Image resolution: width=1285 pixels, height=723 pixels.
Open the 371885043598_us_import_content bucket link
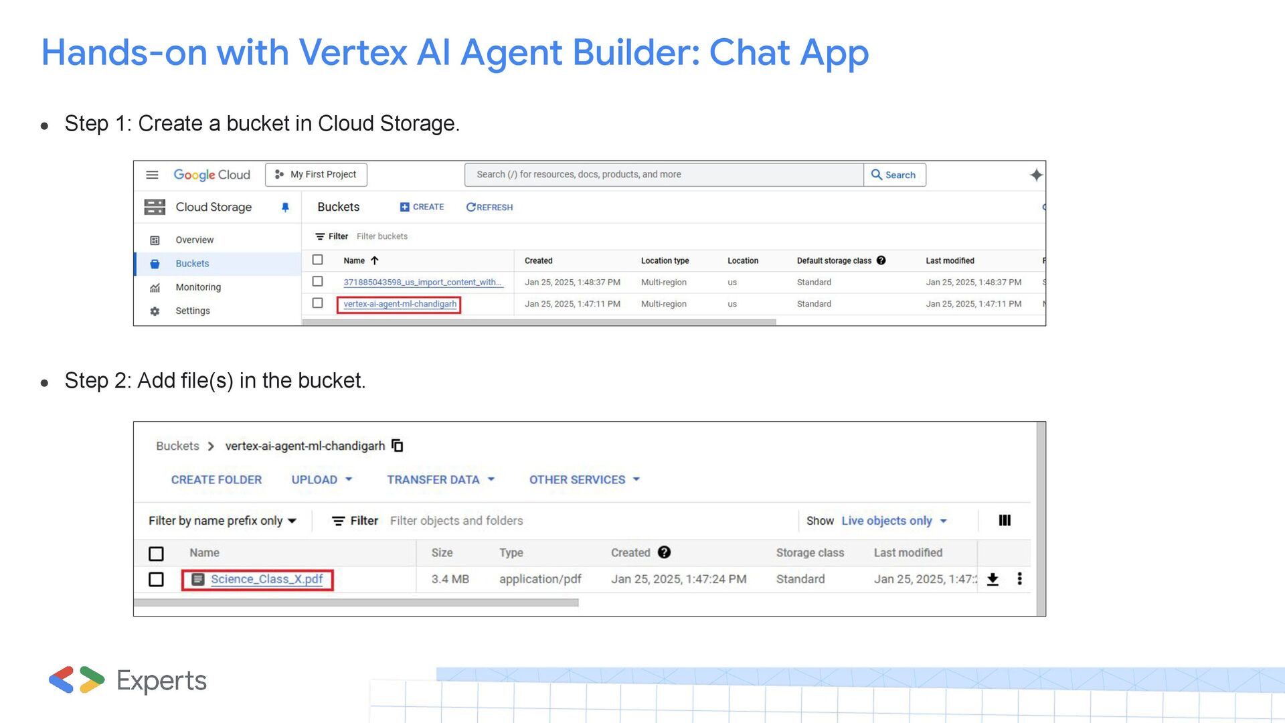coord(422,283)
